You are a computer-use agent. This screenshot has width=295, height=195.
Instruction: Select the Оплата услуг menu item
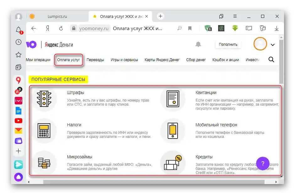pyautogui.click(x=68, y=60)
